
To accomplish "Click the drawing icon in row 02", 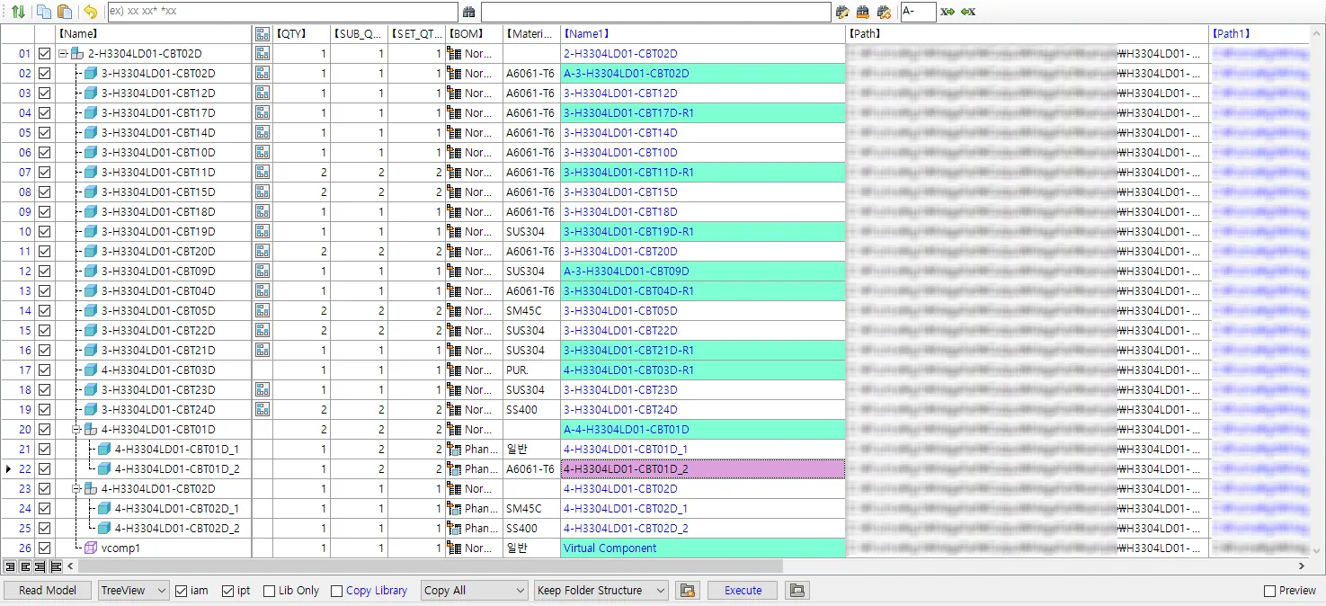I will pyautogui.click(x=263, y=74).
